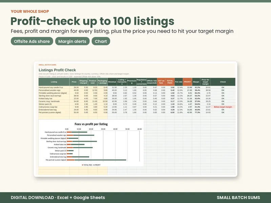Click the 21.3% margin for soap bar
Screen dimensions: 271x203
pos(197,107)
